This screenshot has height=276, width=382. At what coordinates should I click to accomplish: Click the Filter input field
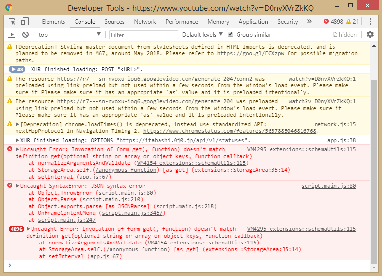pyautogui.click(x=143, y=35)
